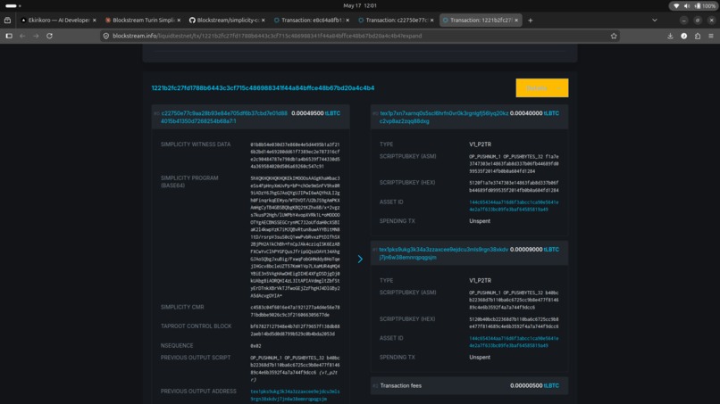Viewport: 720px width, 404px height.
Task: Select the Simplicity Witness Data hex value
Action: click(296, 155)
